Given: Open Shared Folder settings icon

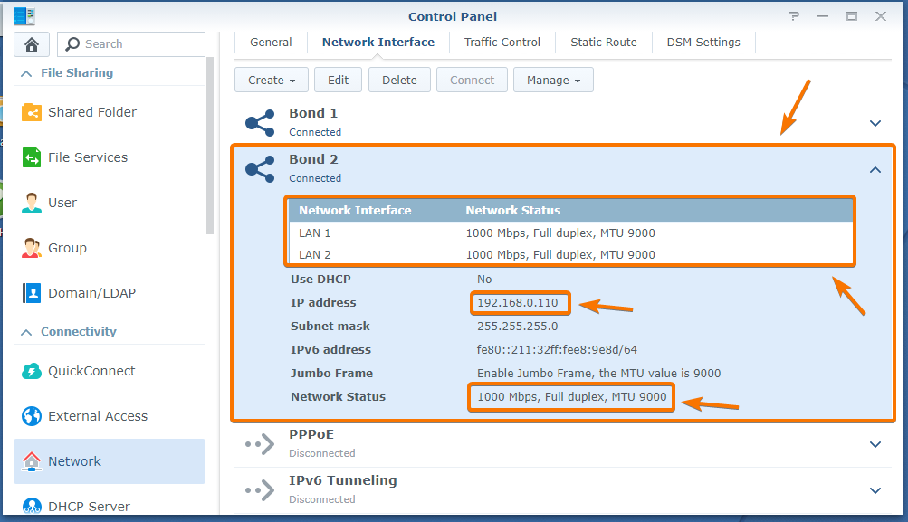Looking at the screenshot, I should click(x=32, y=112).
